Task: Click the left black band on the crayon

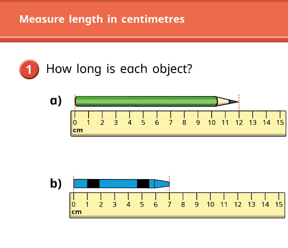Action: click(93, 183)
